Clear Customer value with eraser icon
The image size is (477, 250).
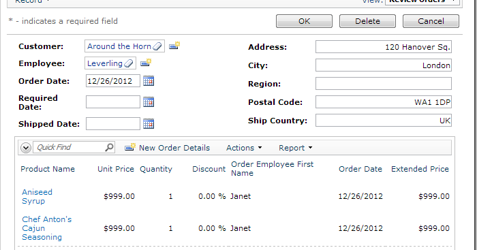coord(157,46)
